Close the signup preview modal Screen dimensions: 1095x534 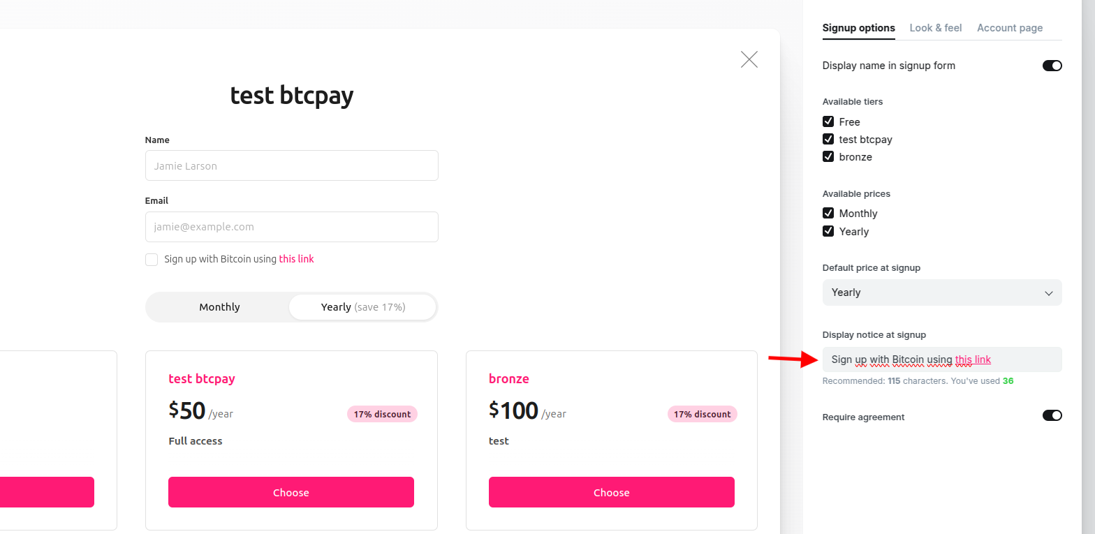pos(749,59)
